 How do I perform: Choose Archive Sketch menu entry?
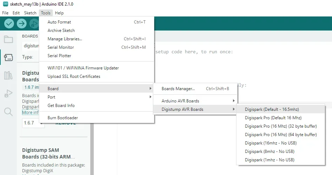tap(97, 31)
